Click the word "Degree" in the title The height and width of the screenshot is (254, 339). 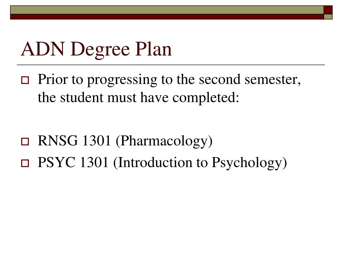100,50
